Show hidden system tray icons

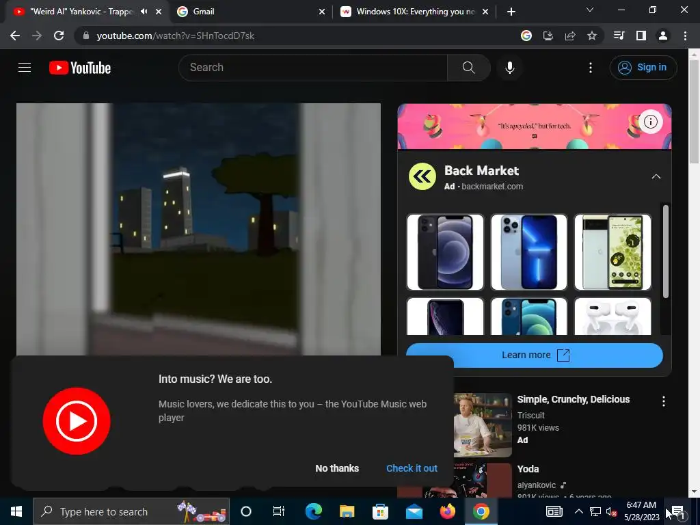[578, 511]
